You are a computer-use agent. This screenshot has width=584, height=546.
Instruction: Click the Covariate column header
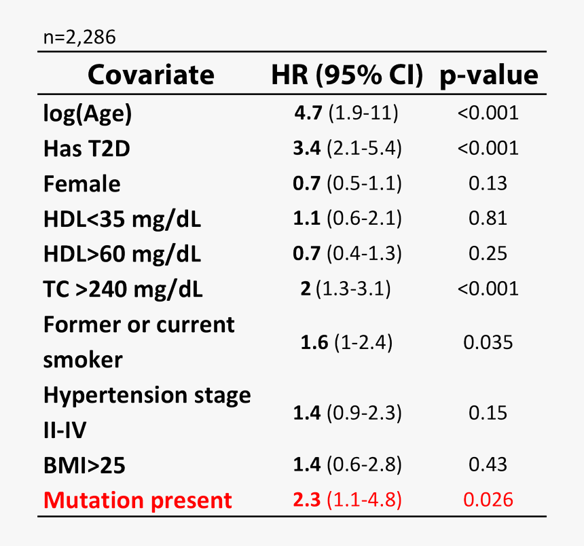150,75
